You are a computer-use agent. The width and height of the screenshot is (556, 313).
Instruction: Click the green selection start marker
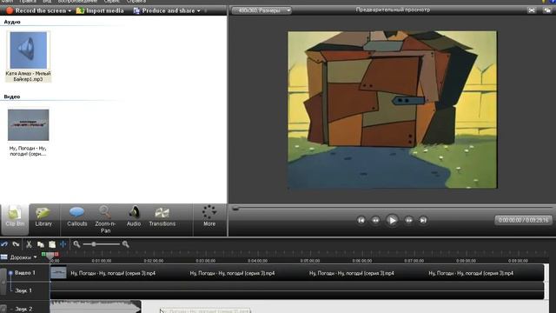click(x=43, y=254)
